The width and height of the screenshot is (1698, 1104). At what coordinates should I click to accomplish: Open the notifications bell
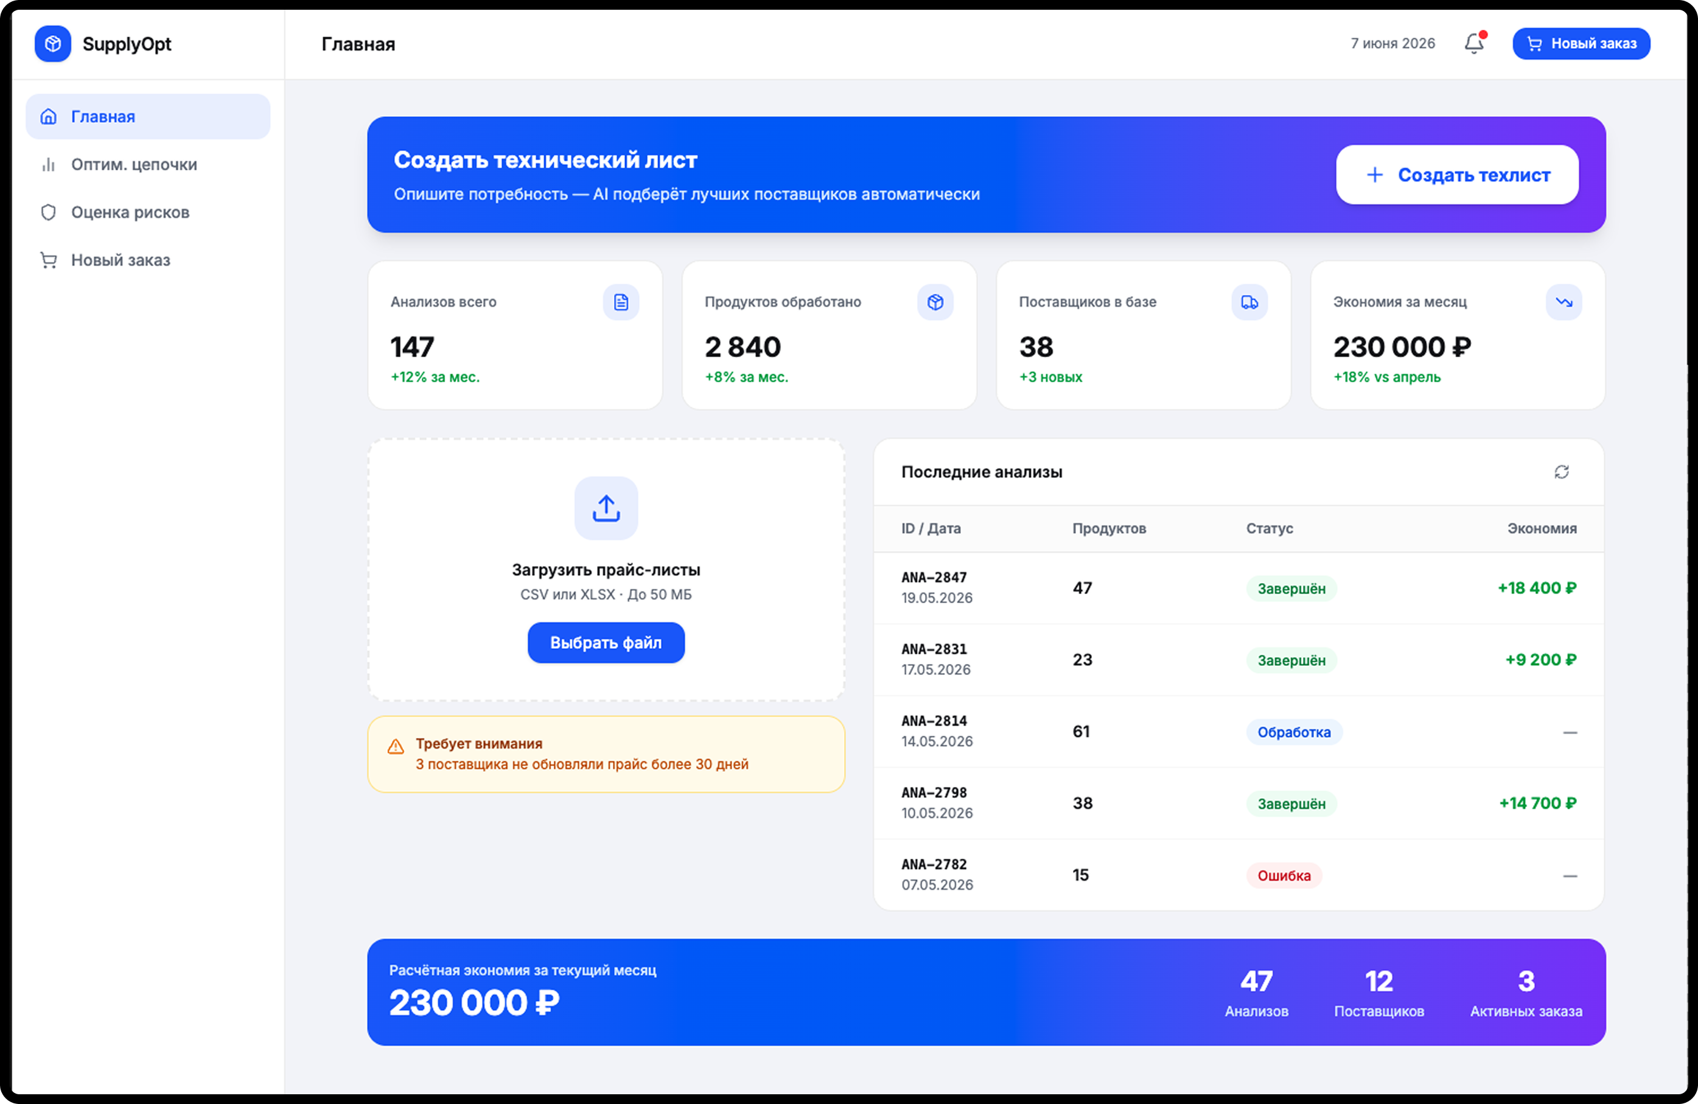1474,44
